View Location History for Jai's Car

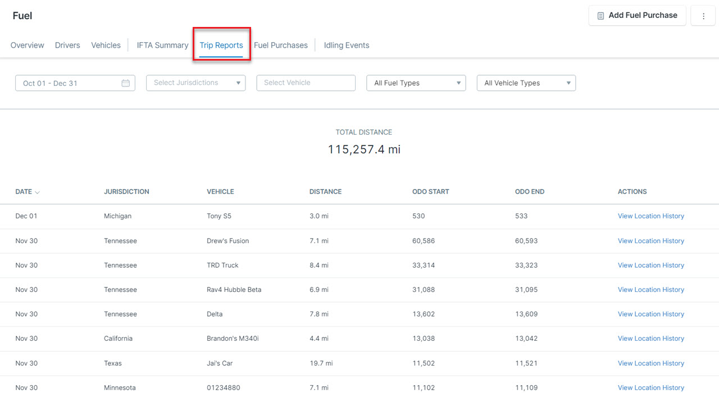pyautogui.click(x=650, y=363)
